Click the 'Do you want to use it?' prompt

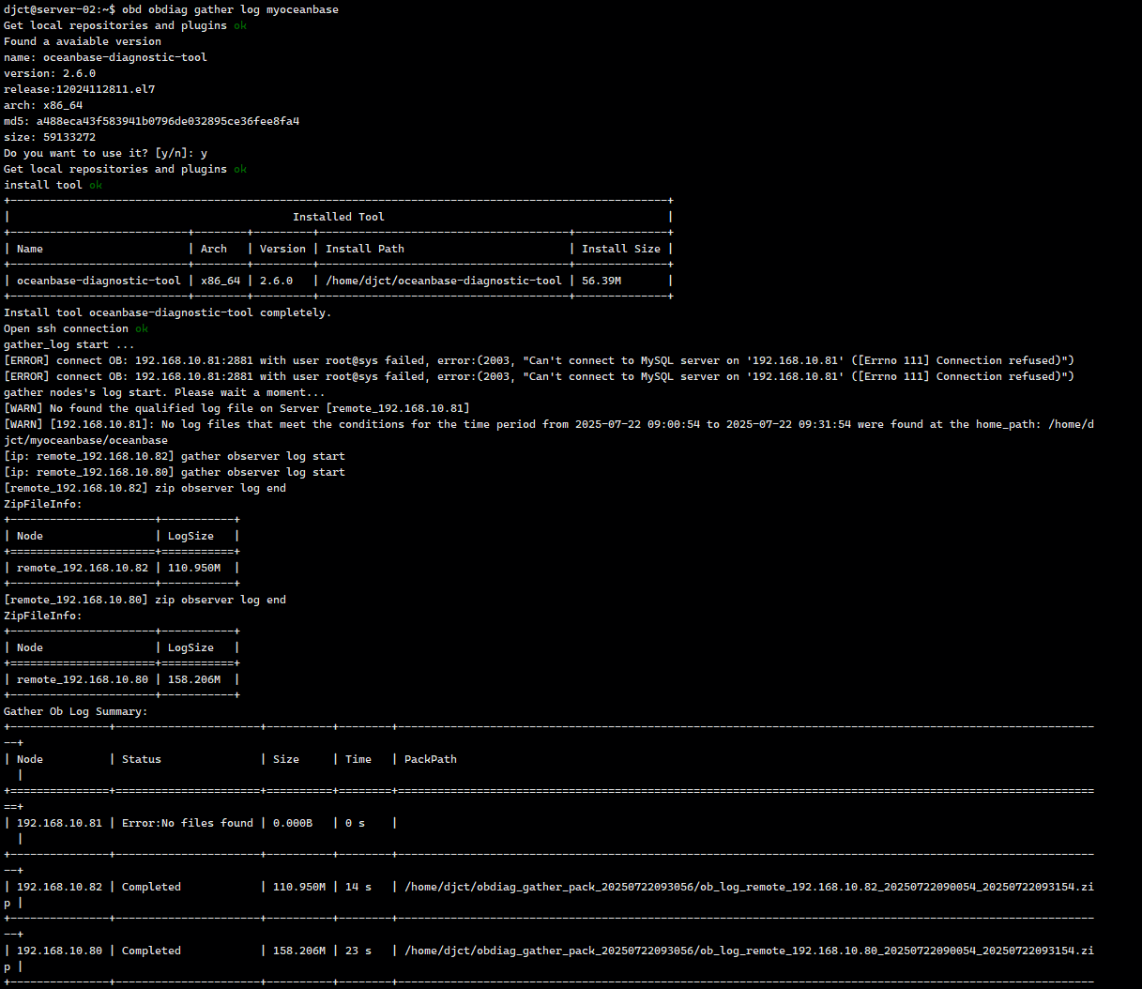pyautogui.click(x=105, y=153)
